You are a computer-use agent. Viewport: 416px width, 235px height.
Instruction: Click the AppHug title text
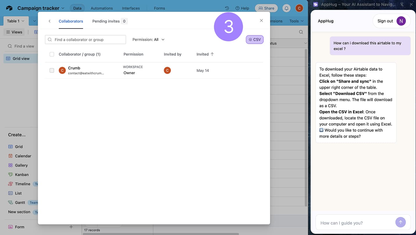326,21
